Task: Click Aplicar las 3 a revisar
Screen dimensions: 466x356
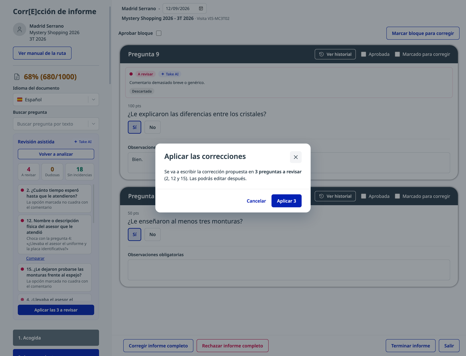Action: 56,310
